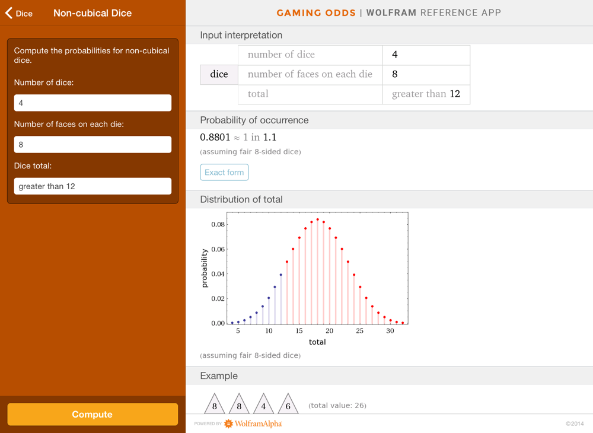Select the 'Dice total:' label

[33, 165]
